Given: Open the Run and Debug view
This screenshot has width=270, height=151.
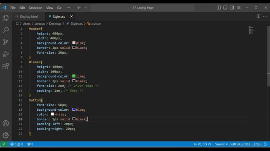Looking at the screenshot, I should 5,54.
